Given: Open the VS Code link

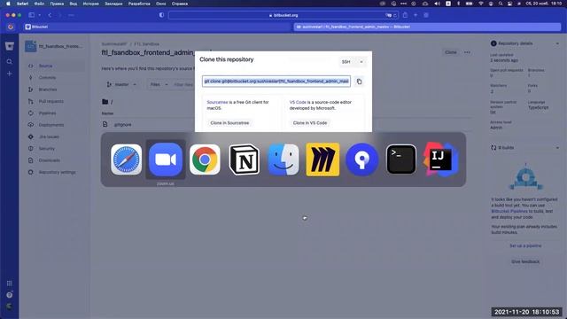Looking at the screenshot, I should (x=298, y=103).
